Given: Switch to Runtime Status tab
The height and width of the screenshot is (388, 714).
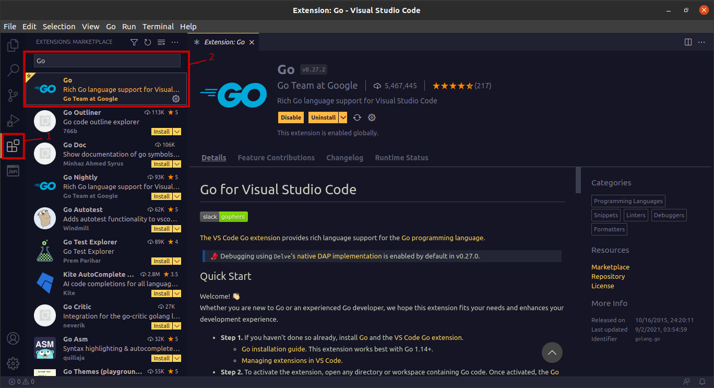Looking at the screenshot, I should pos(401,158).
